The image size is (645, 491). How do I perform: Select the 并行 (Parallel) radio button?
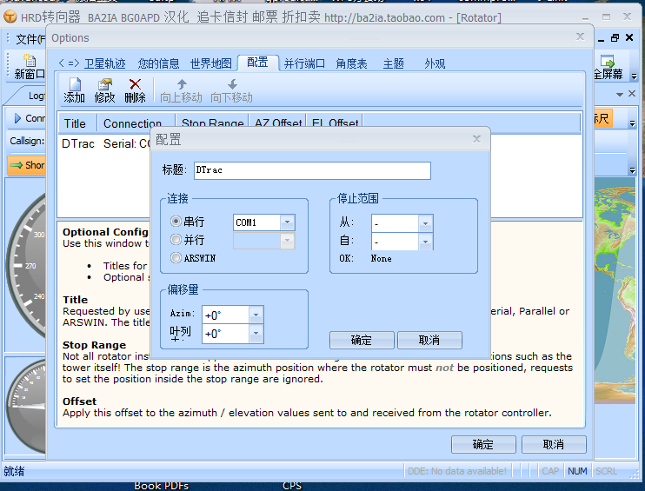coord(176,240)
